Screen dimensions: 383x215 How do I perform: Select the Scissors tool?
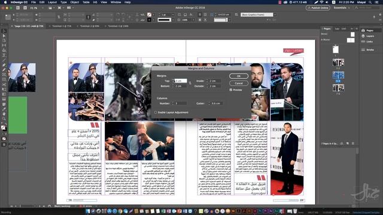4,85
